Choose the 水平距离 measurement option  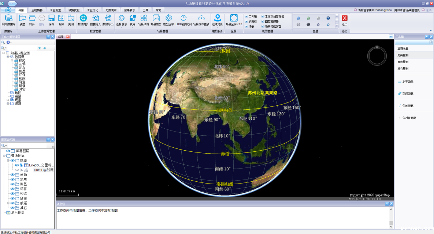click(408, 82)
